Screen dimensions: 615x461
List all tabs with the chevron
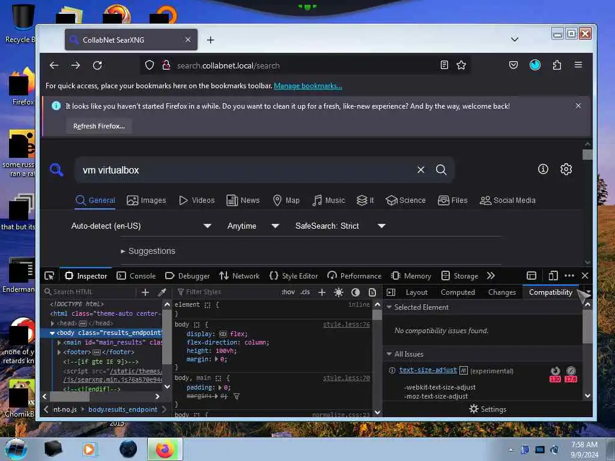pyautogui.click(x=515, y=40)
